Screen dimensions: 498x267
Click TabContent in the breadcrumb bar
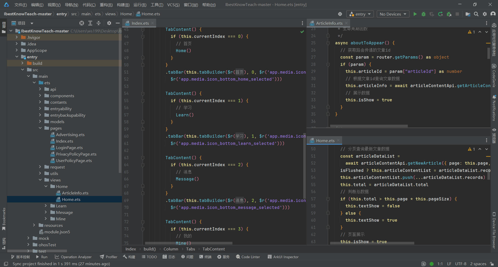(x=213, y=249)
